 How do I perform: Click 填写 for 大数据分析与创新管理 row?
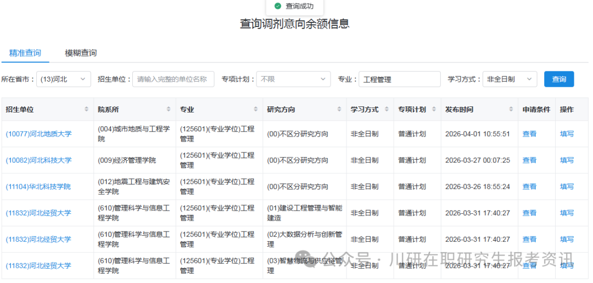(567, 240)
